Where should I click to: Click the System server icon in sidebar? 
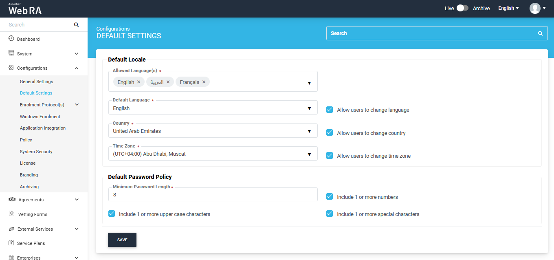[11, 53]
